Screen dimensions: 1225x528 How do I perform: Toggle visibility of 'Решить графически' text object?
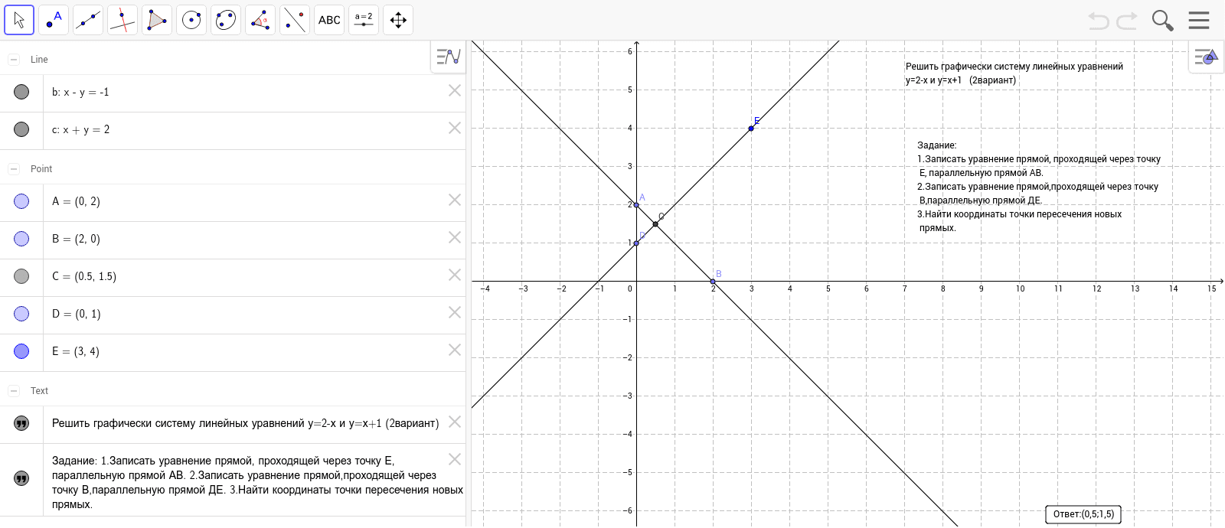click(21, 423)
